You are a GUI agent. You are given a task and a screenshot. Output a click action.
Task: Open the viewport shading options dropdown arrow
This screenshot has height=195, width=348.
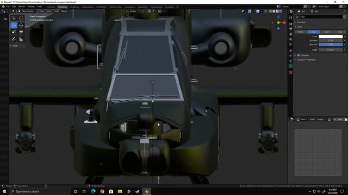(x=284, y=11)
